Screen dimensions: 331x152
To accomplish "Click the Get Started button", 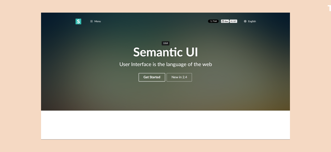I will (152, 77).
